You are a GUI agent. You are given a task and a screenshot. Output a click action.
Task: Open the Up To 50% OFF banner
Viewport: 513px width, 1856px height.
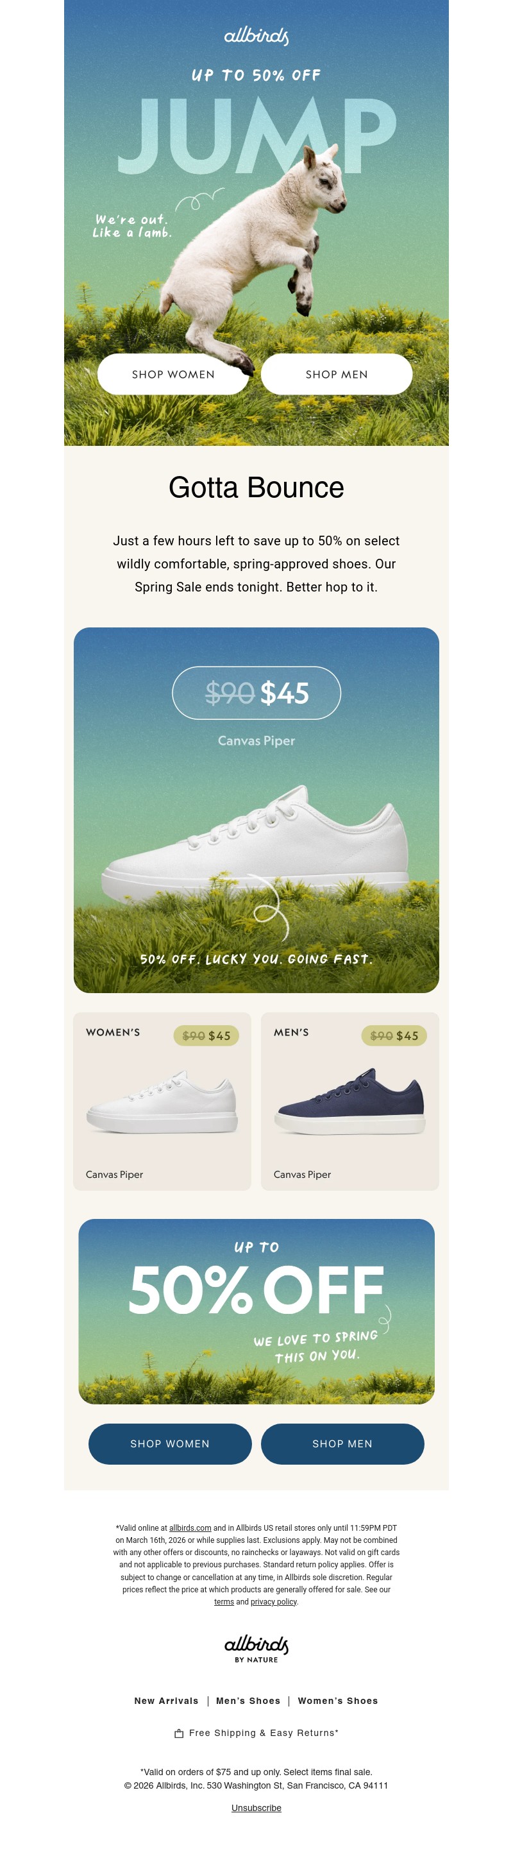pyautogui.click(x=256, y=1311)
